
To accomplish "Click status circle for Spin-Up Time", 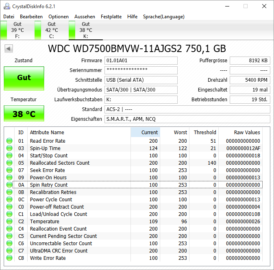I will click(x=9, y=148).
